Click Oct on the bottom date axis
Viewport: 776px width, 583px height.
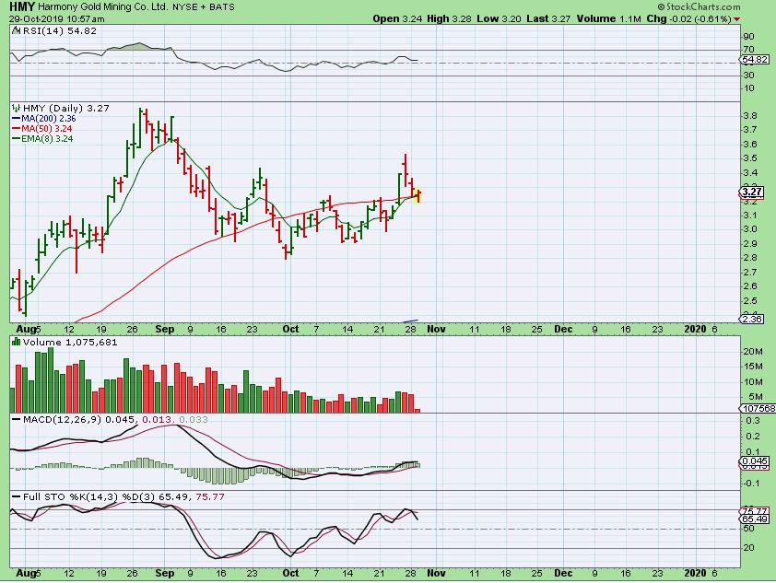(x=290, y=573)
